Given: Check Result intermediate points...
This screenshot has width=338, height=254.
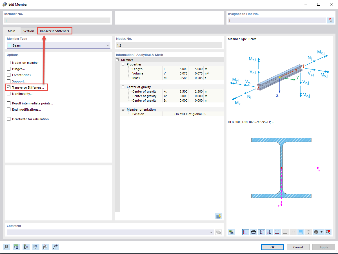Looking at the screenshot, I should [9, 103].
